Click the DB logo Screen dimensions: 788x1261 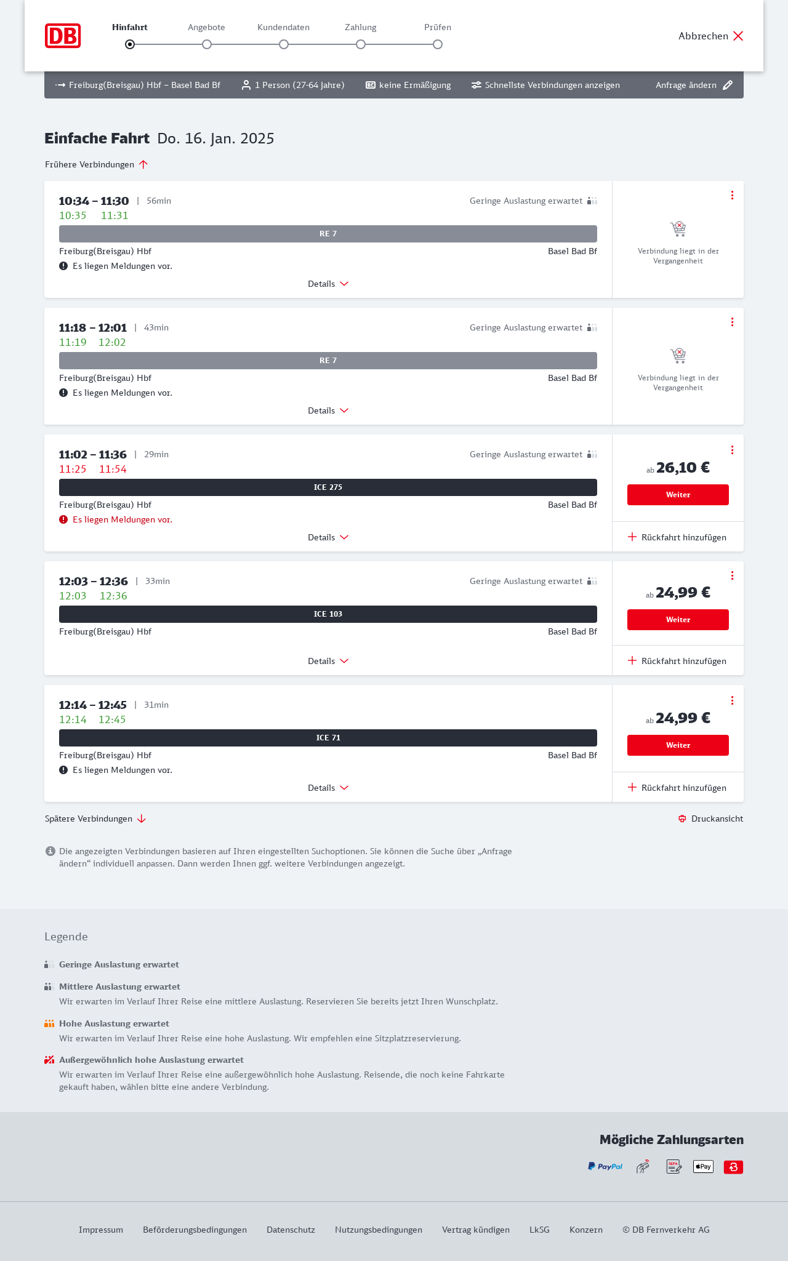click(63, 36)
